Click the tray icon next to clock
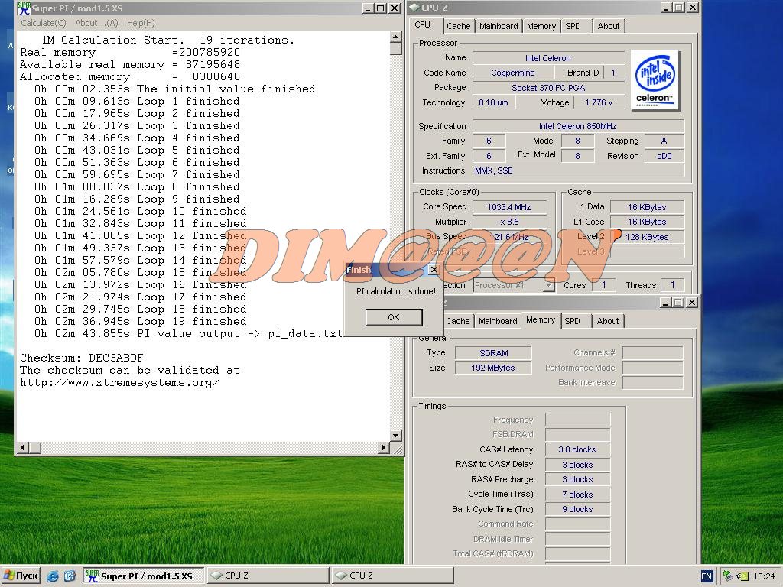This screenshot has width=783, height=587. (742, 576)
